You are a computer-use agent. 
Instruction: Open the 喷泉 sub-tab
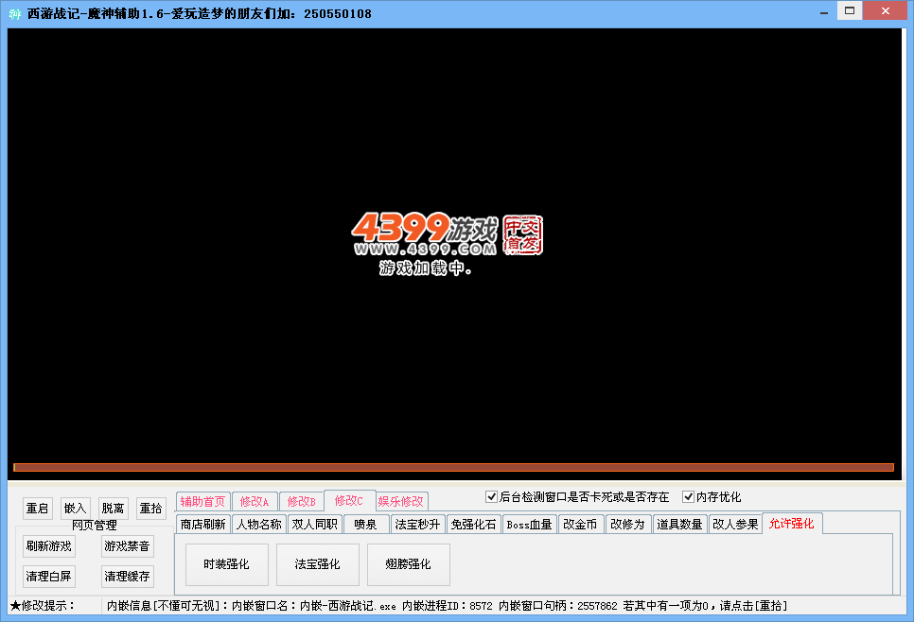click(x=365, y=524)
